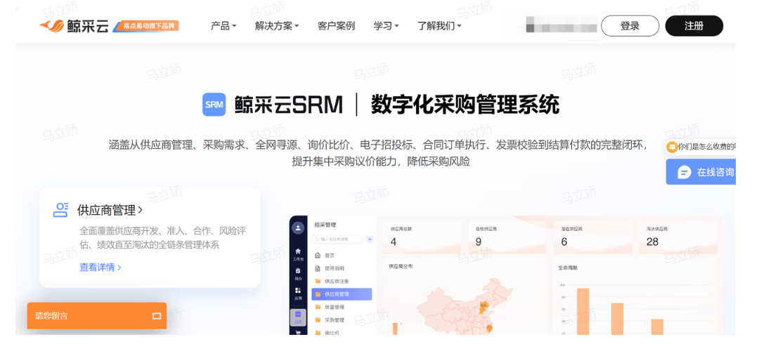The width and height of the screenshot is (759, 344).
Task: Click the 合格供应商 card showing 9
Action: pos(506,237)
